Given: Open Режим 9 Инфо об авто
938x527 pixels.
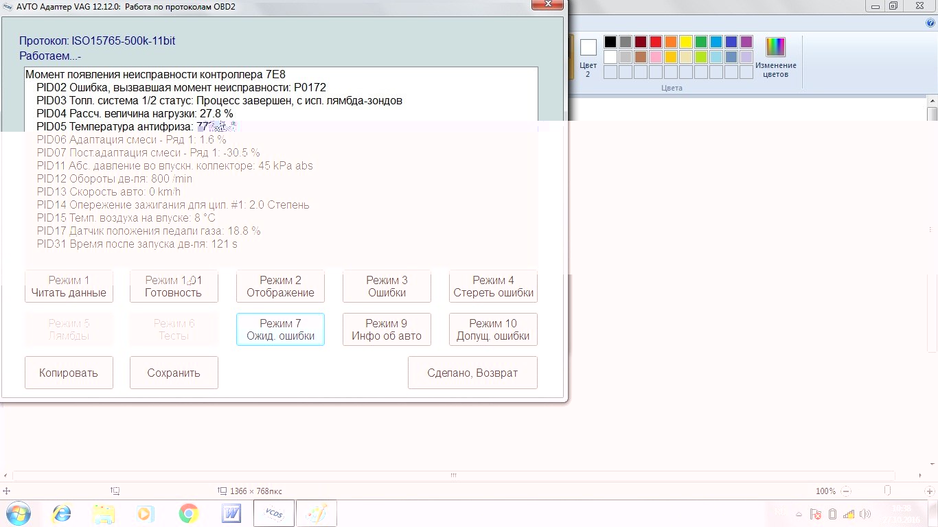Looking at the screenshot, I should [x=387, y=330].
